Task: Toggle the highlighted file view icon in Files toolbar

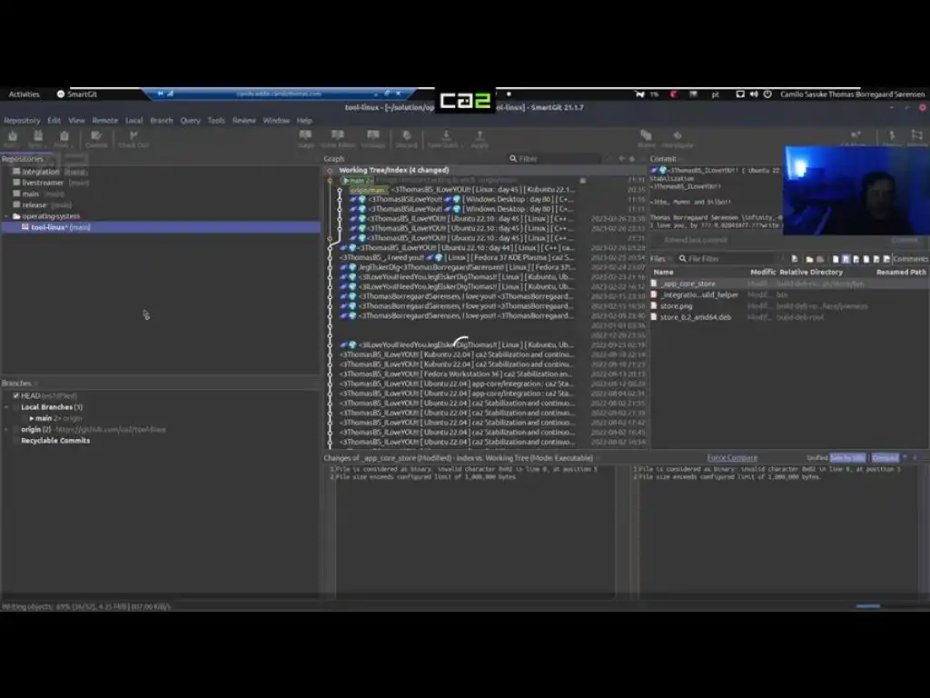Action: tap(846, 259)
